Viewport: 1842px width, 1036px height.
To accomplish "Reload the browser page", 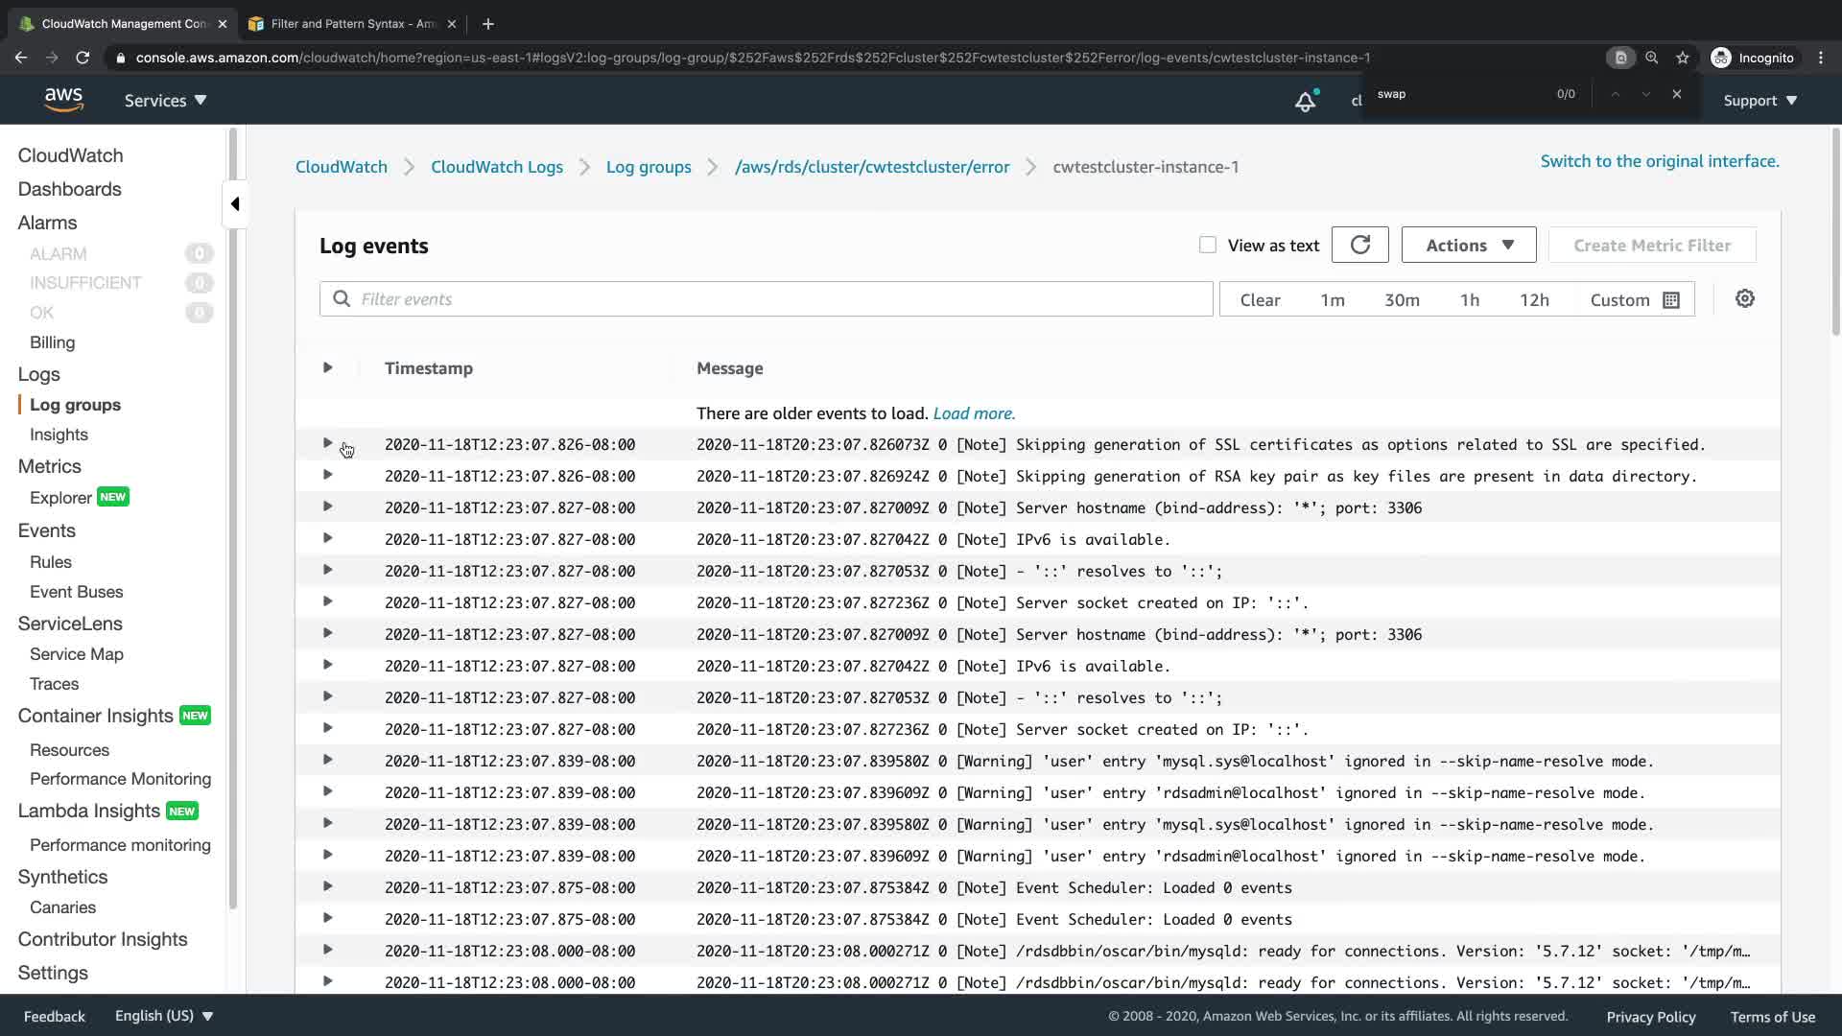I will coord(83,58).
